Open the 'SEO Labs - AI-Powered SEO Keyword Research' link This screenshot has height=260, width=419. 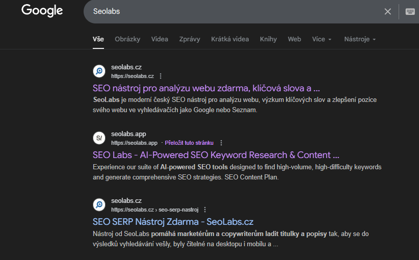(216, 154)
